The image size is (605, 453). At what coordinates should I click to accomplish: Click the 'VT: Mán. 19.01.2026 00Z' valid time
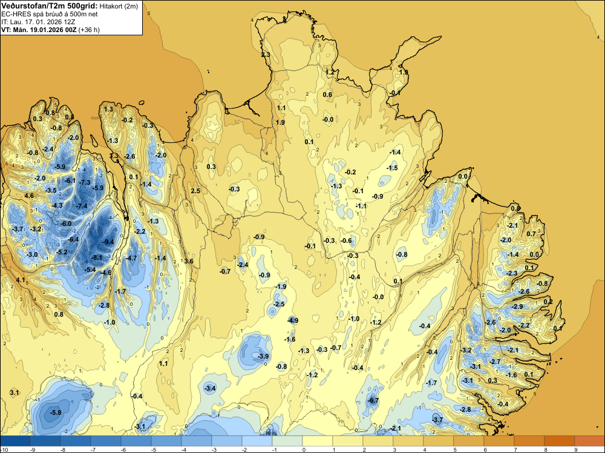(39, 30)
